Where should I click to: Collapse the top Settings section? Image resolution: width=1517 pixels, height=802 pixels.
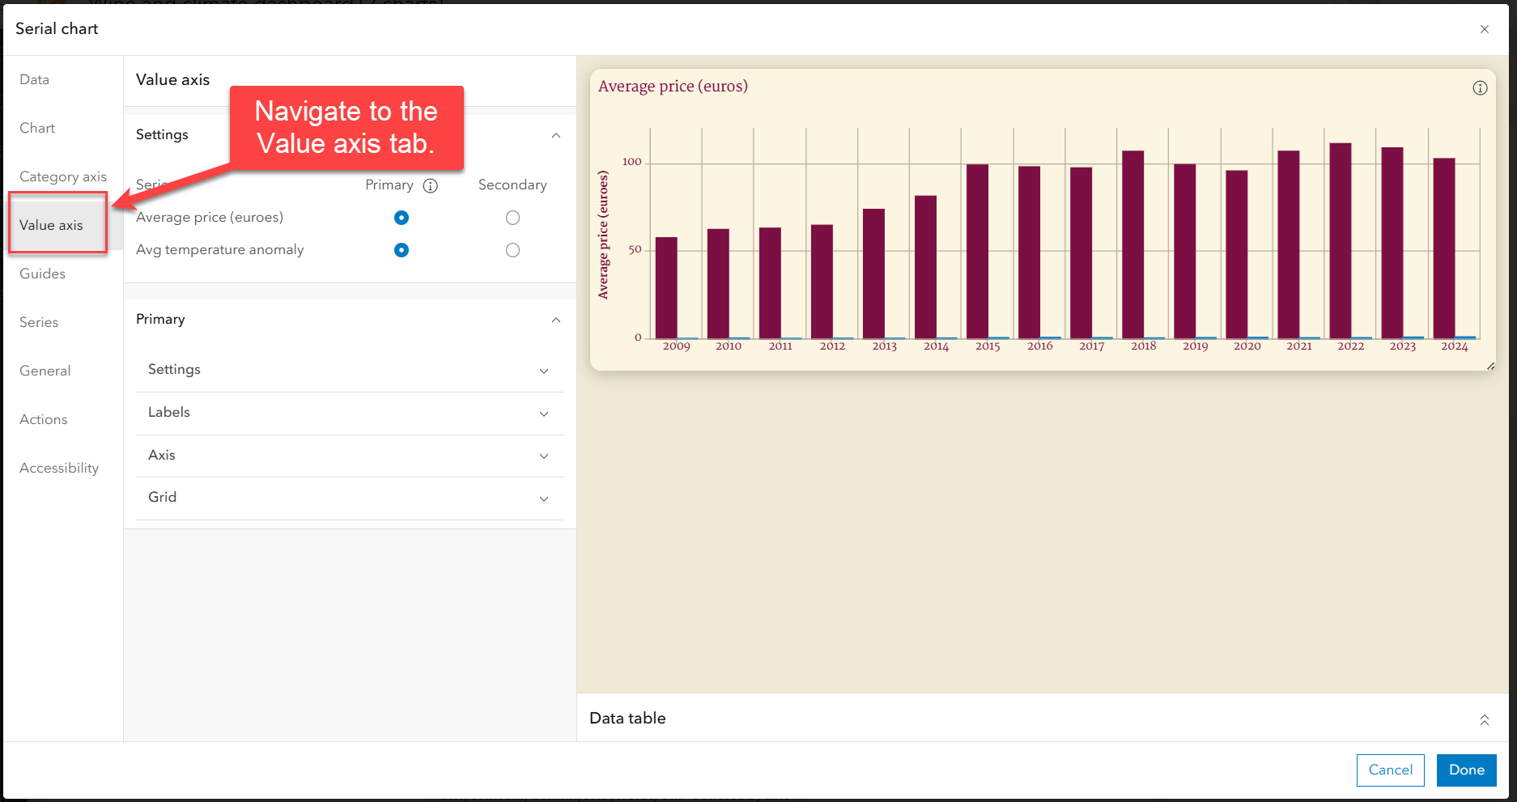coord(556,135)
